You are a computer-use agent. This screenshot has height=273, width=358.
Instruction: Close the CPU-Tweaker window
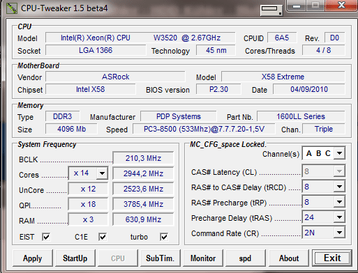tap(341, 5)
